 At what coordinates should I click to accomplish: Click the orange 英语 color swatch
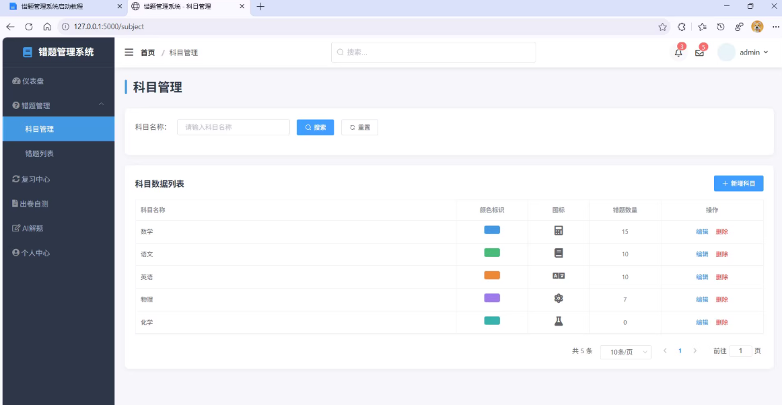click(492, 275)
